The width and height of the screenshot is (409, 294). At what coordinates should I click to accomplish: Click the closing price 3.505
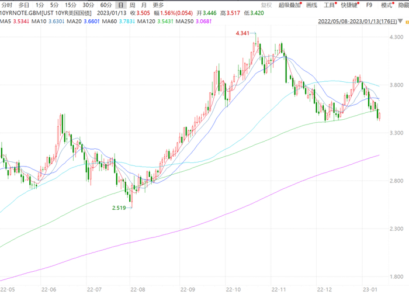pos(143,13)
